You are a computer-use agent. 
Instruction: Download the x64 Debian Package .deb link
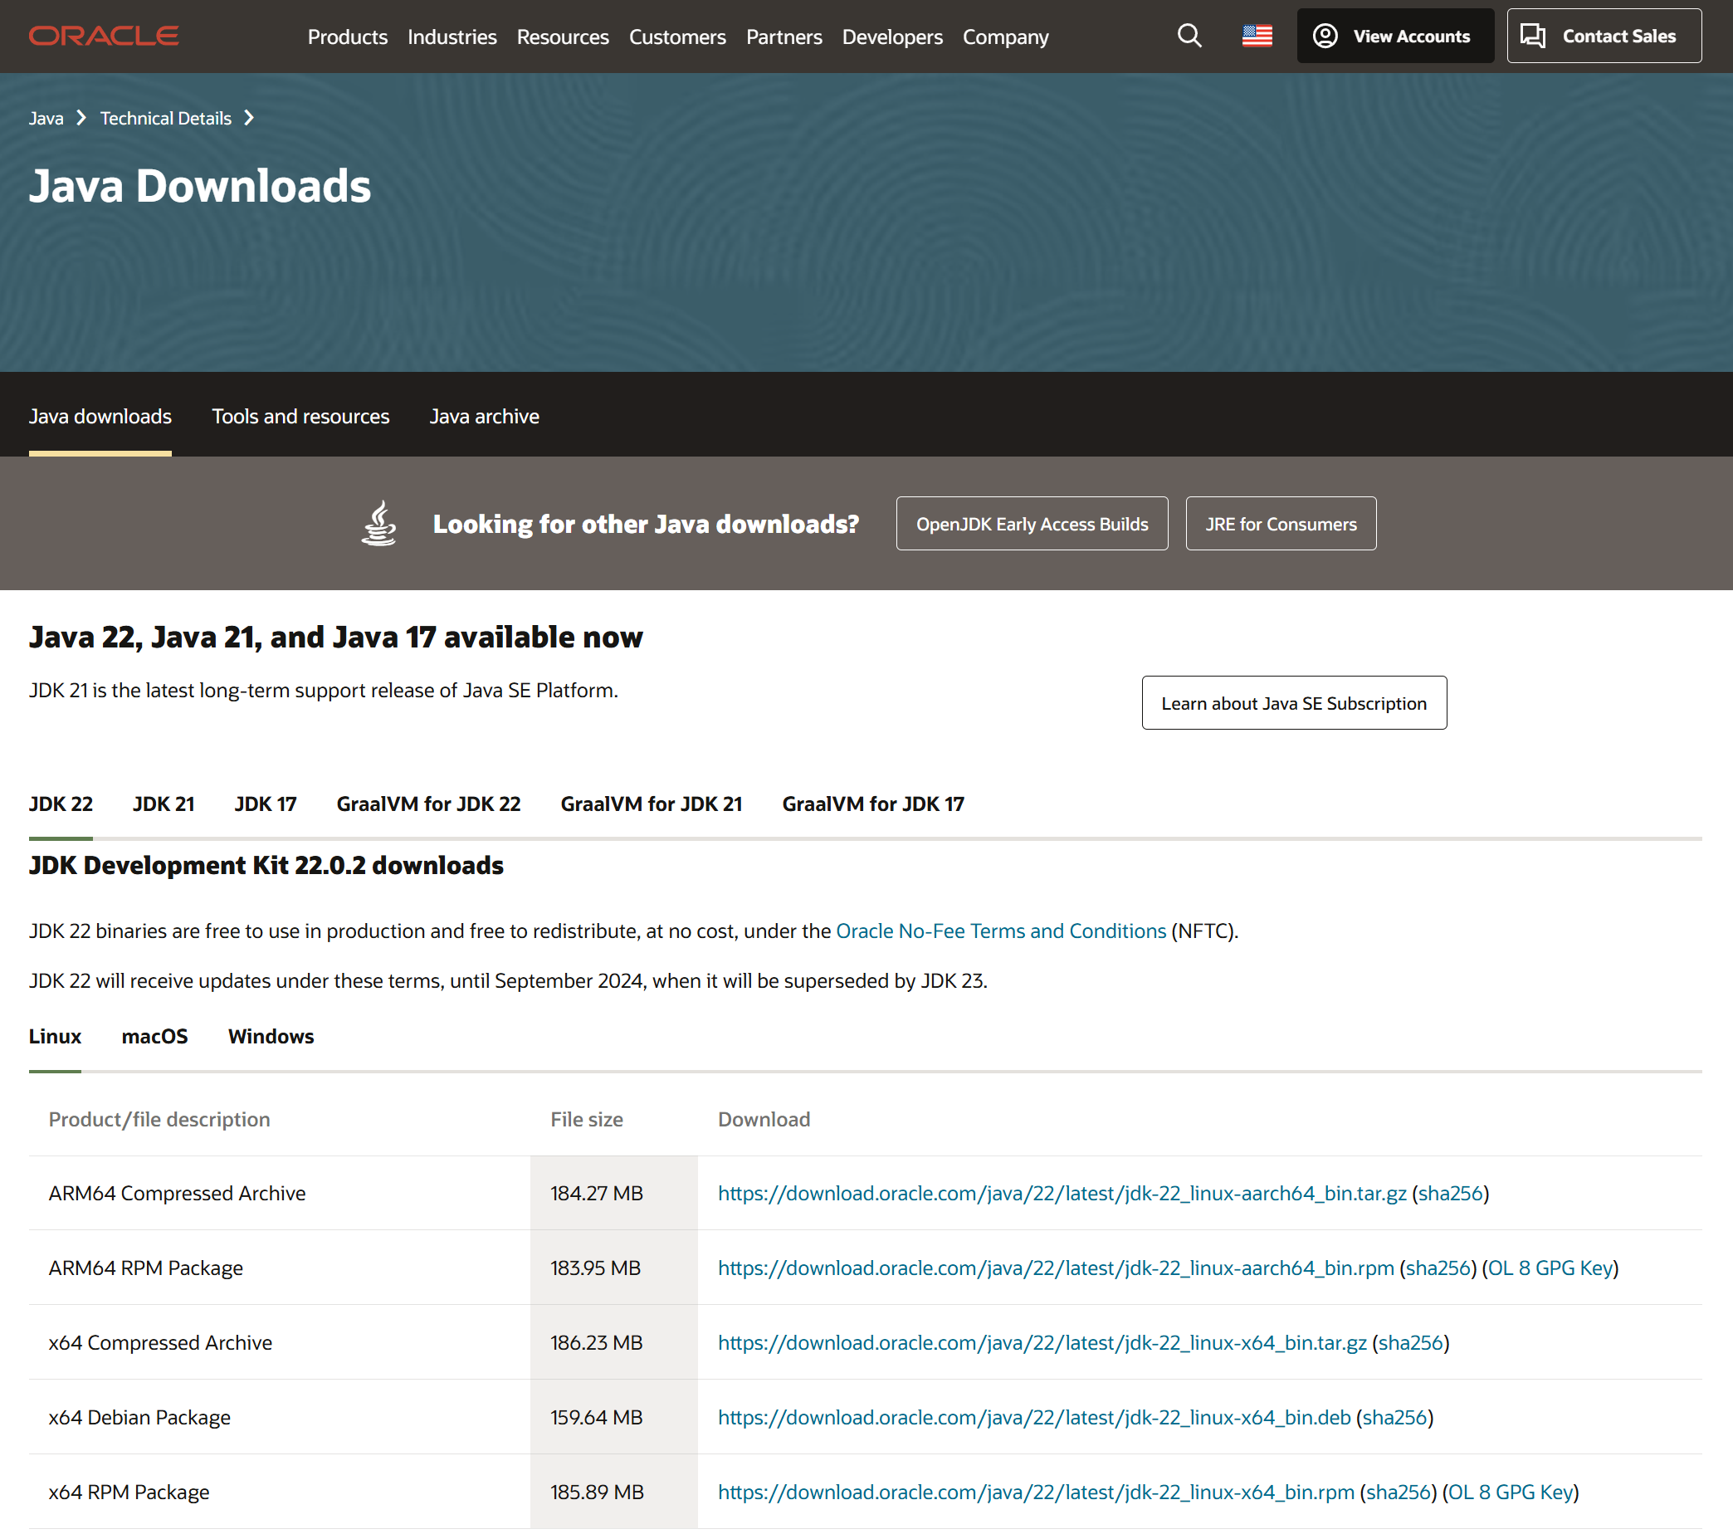click(x=1033, y=1416)
